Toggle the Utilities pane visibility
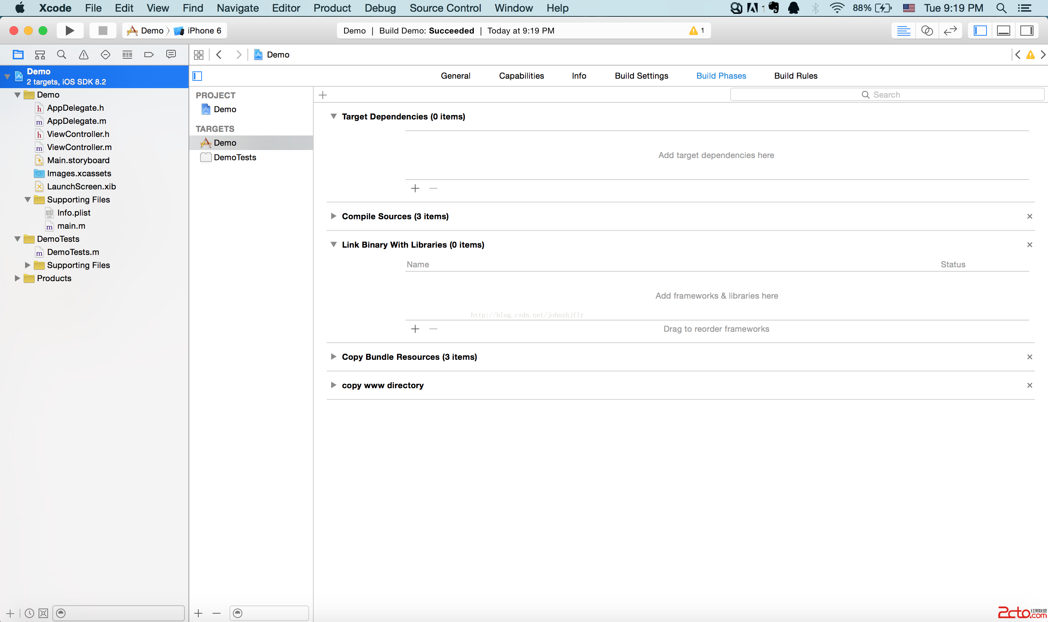This screenshot has width=1048, height=622. click(x=1027, y=31)
